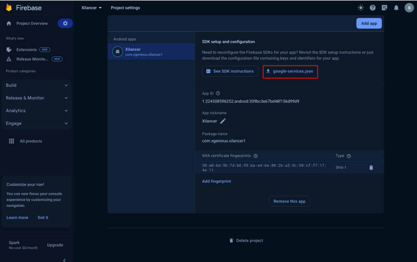Click the App ID value text

250,101
